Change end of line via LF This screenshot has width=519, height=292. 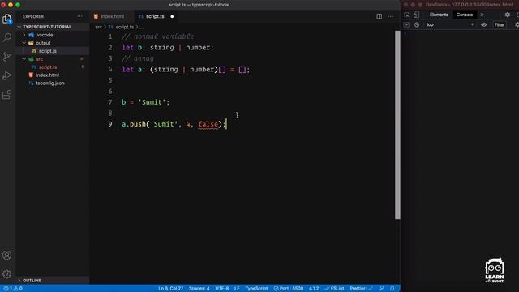(237, 289)
